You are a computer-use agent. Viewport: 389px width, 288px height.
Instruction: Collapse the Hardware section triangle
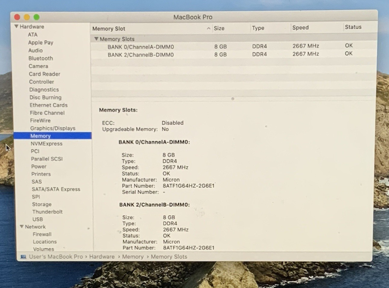tap(16, 26)
